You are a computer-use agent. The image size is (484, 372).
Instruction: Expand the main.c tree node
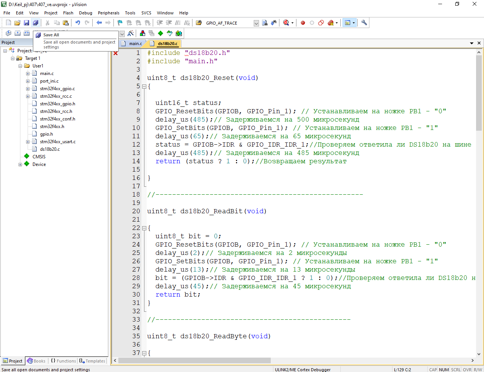[28, 73]
